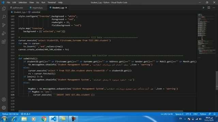Open the File menu

click(8, 2)
